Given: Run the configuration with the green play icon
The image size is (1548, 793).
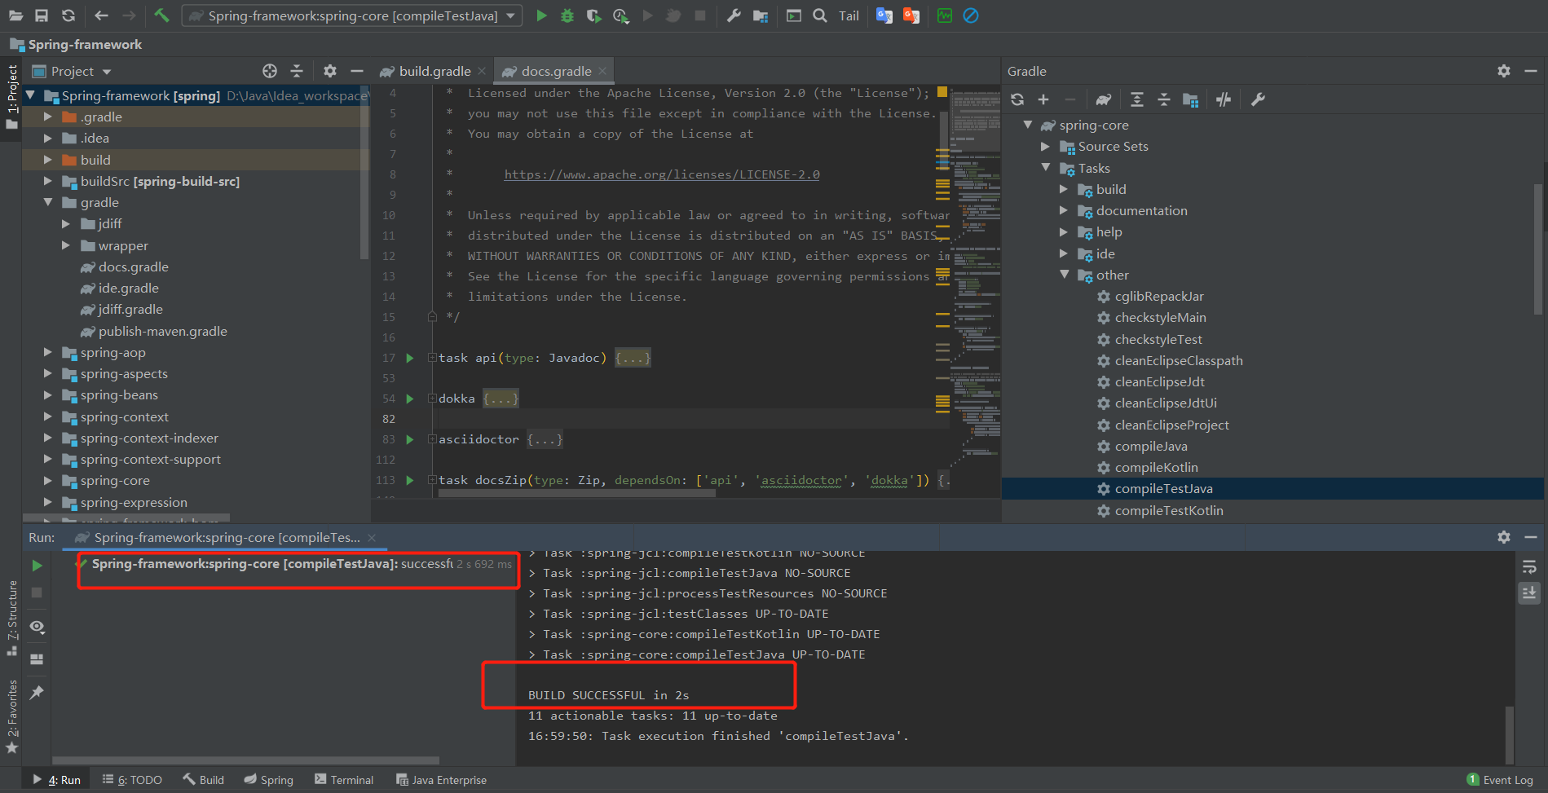Looking at the screenshot, I should tap(541, 15).
